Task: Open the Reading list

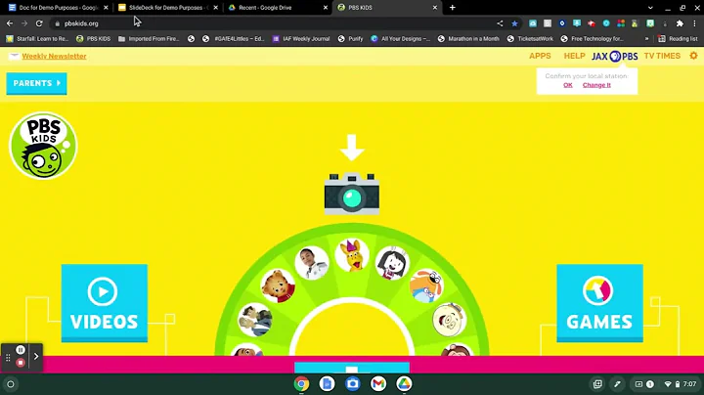Action: point(678,39)
